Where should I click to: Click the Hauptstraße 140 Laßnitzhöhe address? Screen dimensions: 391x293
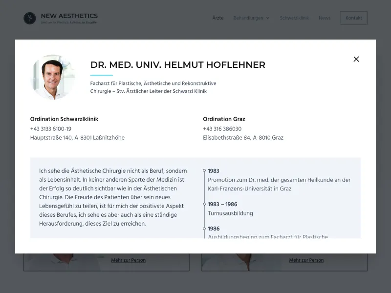click(x=77, y=138)
